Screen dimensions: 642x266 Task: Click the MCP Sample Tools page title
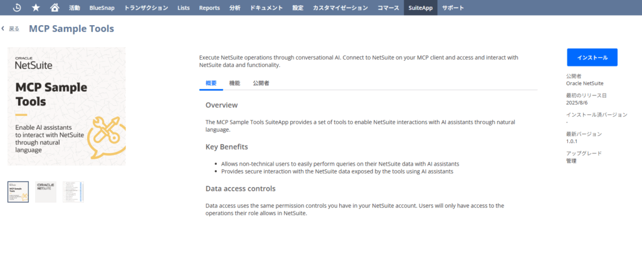pyautogui.click(x=71, y=29)
